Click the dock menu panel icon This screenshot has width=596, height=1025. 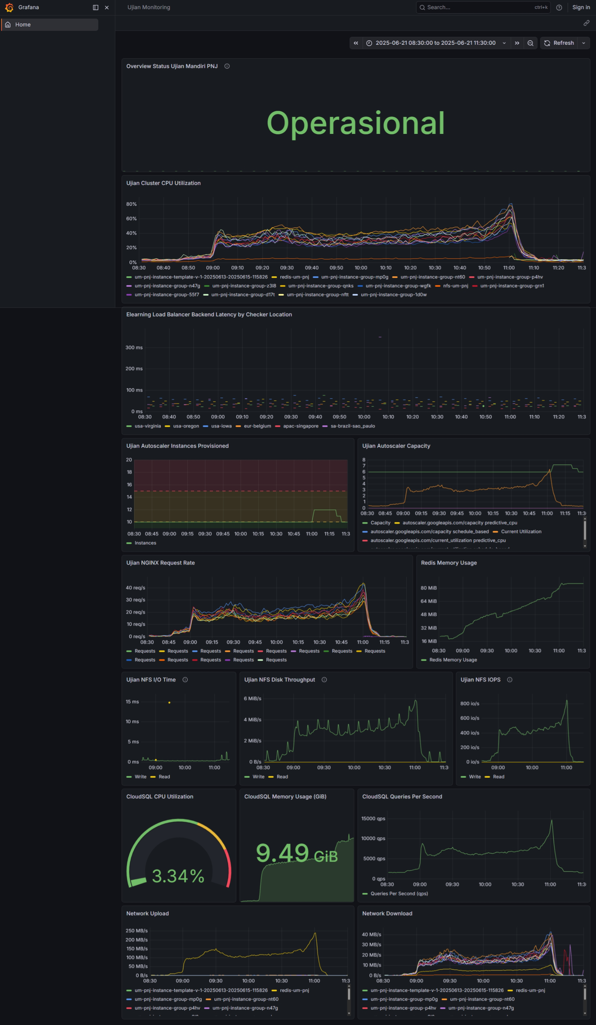pyautogui.click(x=96, y=7)
